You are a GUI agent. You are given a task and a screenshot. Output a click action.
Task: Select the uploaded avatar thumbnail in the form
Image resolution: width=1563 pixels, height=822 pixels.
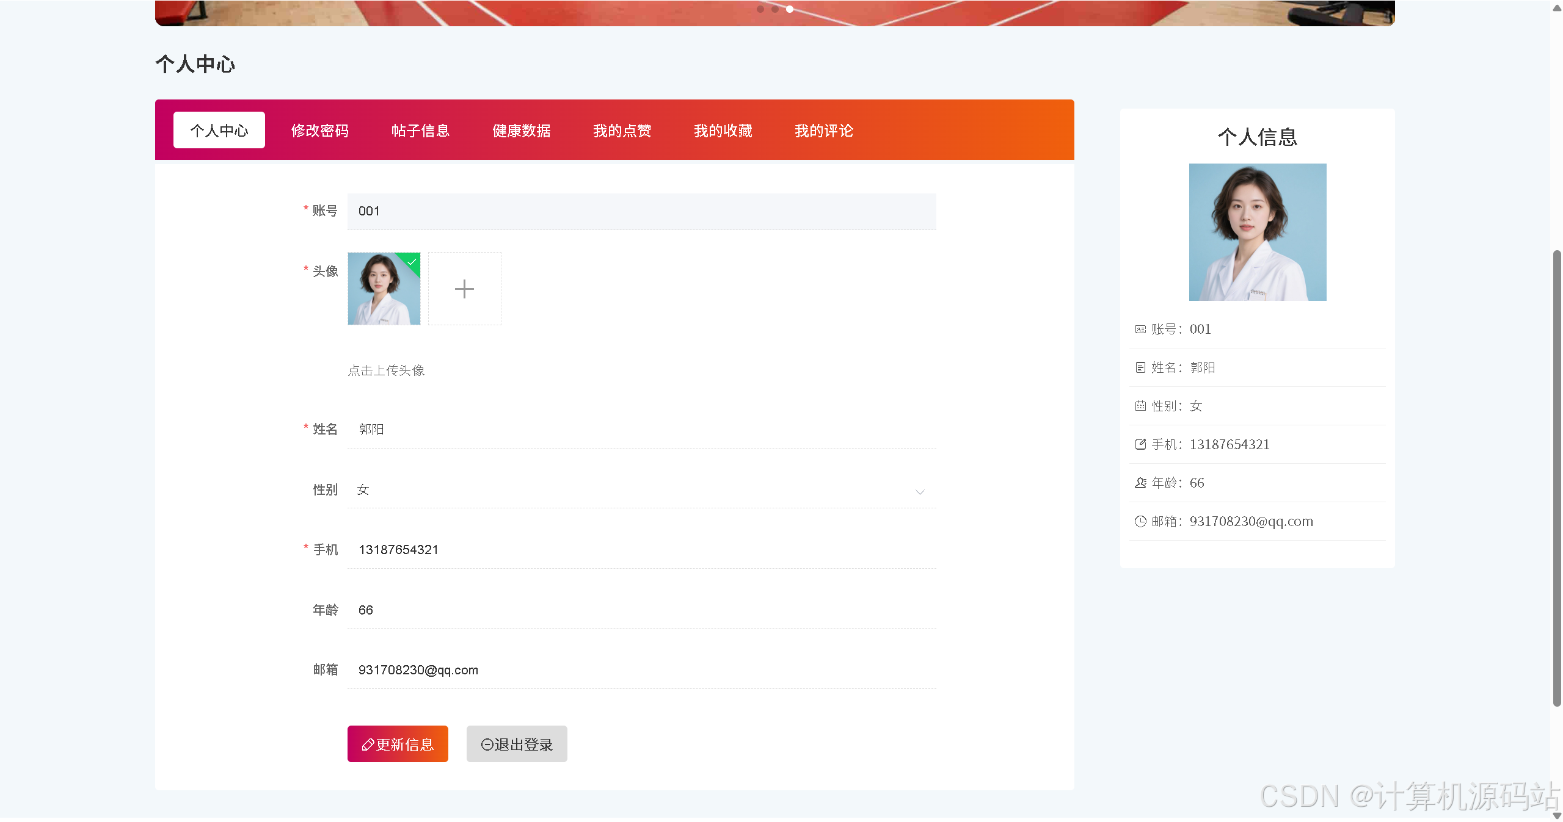tap(384, 289)
